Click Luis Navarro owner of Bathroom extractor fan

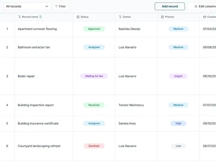pos(127,47)
